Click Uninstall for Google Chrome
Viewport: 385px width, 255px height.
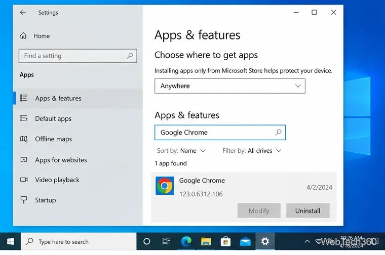[307, 210]
